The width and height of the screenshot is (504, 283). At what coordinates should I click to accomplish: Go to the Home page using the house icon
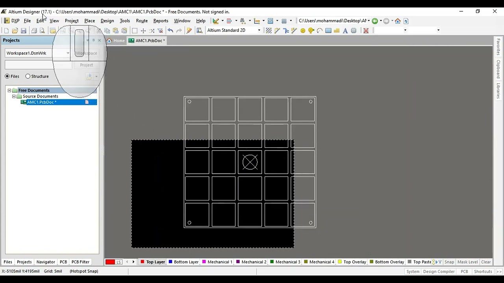[398, 21]
